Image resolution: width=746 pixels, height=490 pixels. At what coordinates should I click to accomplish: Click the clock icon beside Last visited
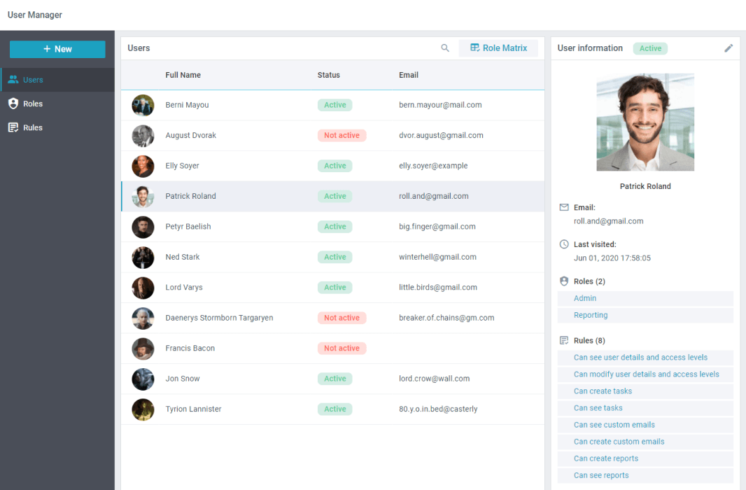coord(564,244)
